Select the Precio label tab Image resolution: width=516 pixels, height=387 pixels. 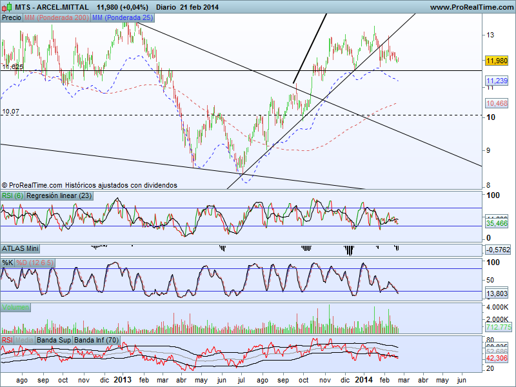coord(12,18)
